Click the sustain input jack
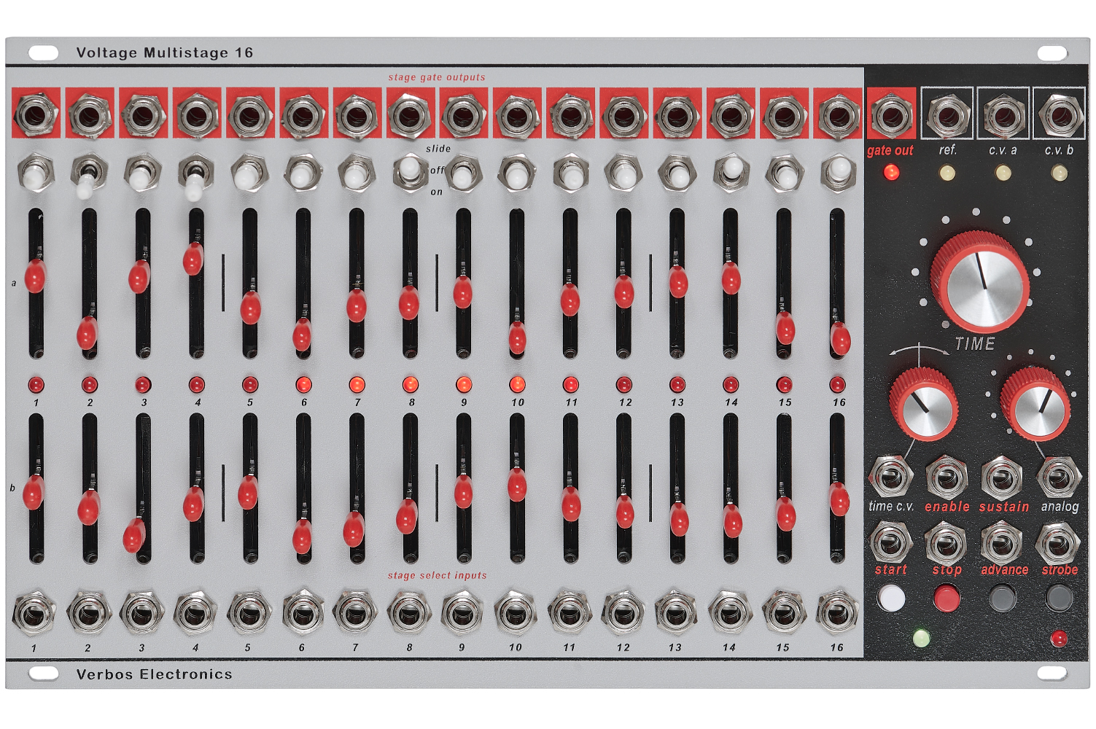The height and width of the screenshot is (729, 1096). [1003, 477]
